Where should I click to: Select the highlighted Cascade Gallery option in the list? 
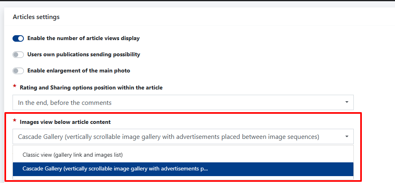(x=115, y=169)
